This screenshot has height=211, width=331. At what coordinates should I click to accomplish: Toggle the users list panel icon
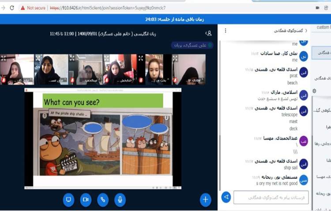209,33
